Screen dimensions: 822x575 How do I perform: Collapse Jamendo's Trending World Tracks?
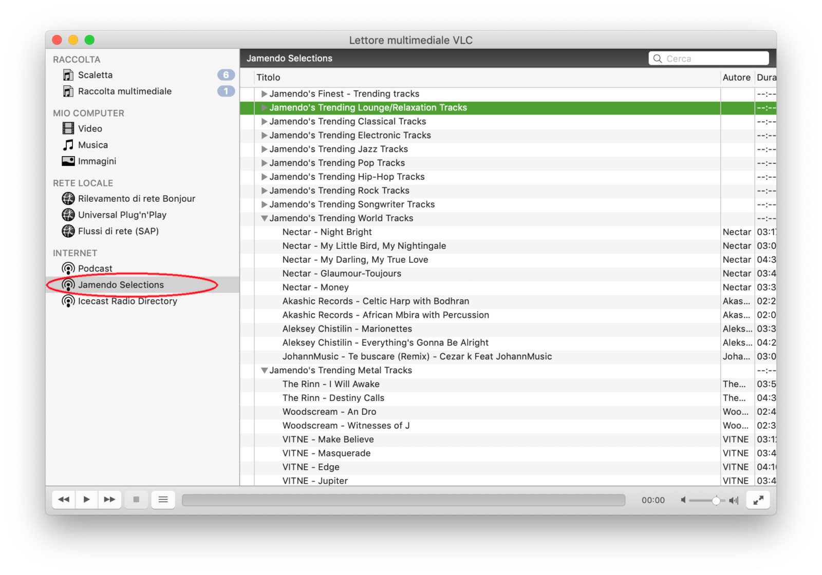coord(264,219)
